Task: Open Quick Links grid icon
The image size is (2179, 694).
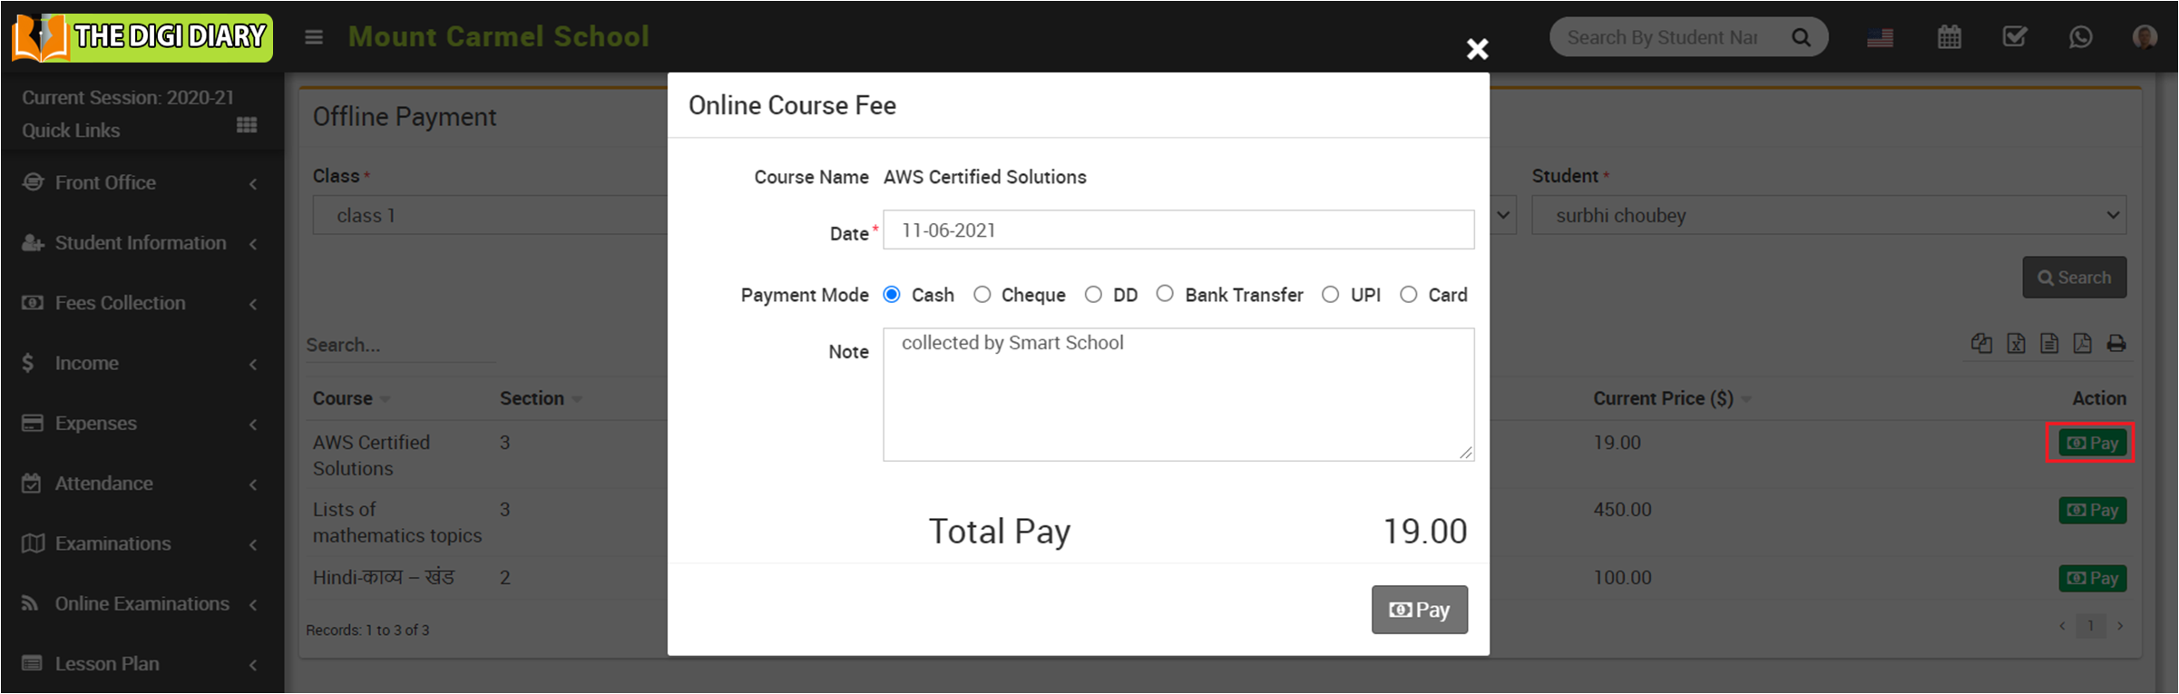Action: point(247,125)
